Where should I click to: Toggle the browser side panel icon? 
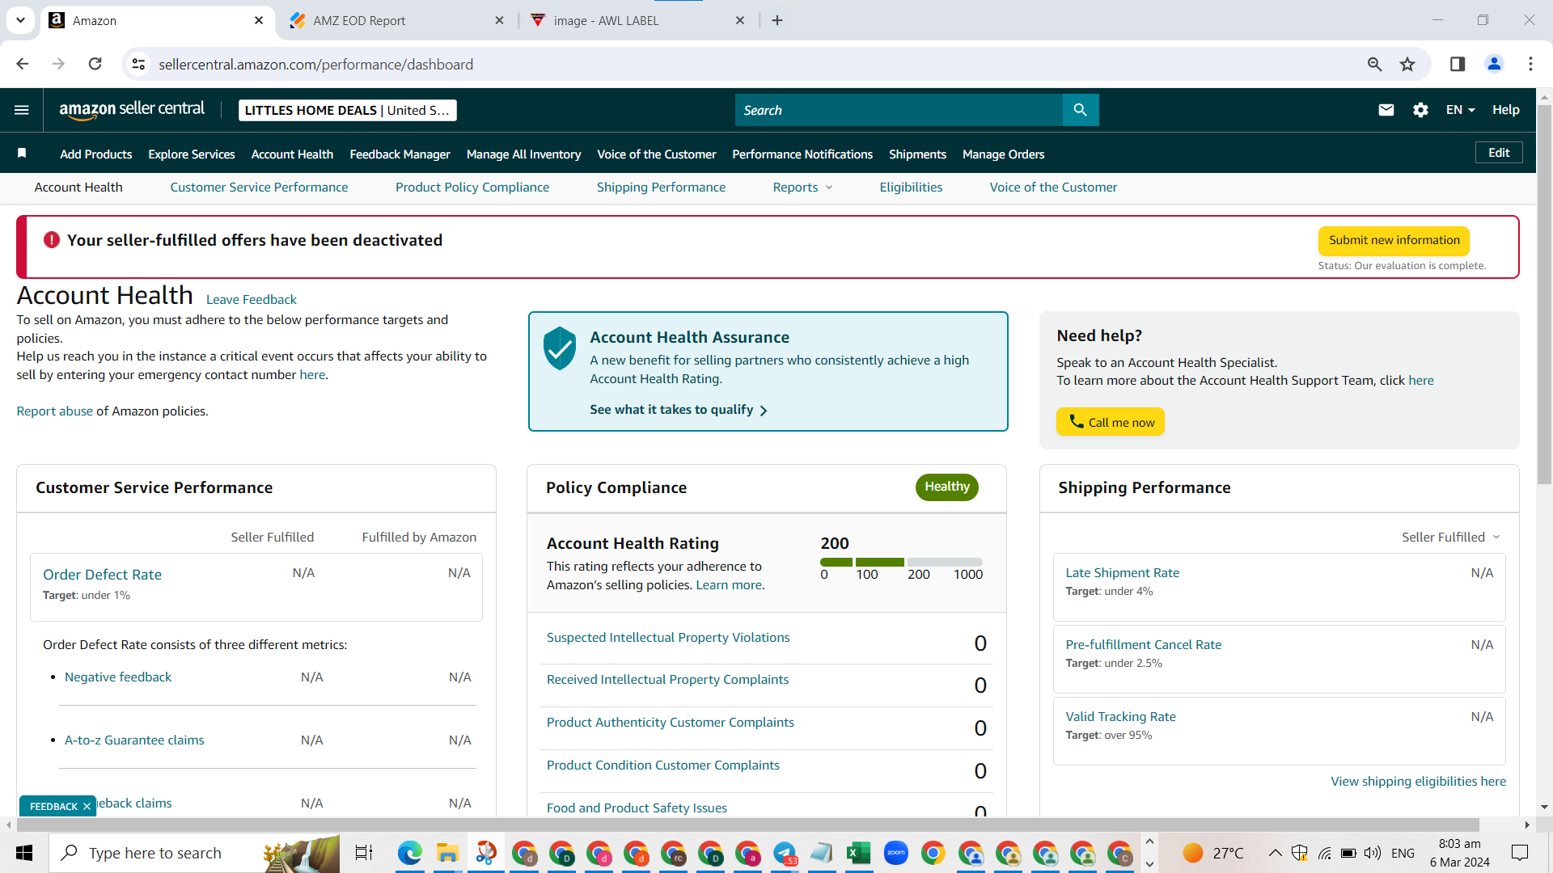pyautogui.click(x=1458, y=64)
